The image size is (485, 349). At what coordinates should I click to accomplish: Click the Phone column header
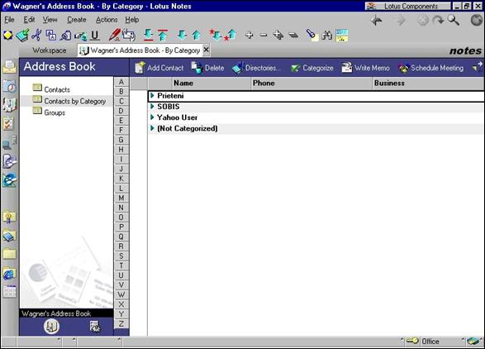[x=311, y=83]
